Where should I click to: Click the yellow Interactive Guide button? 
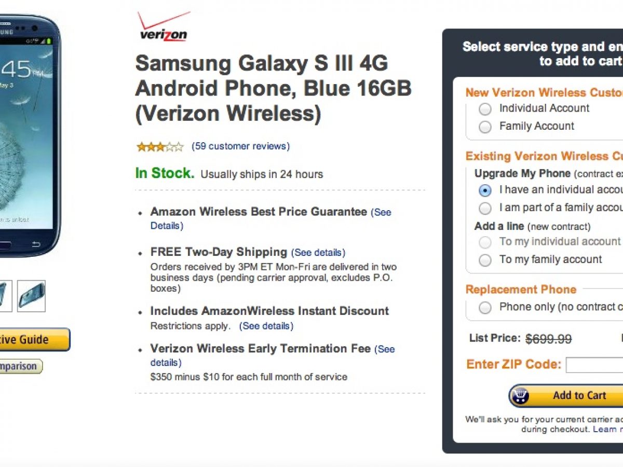[31, 340]
